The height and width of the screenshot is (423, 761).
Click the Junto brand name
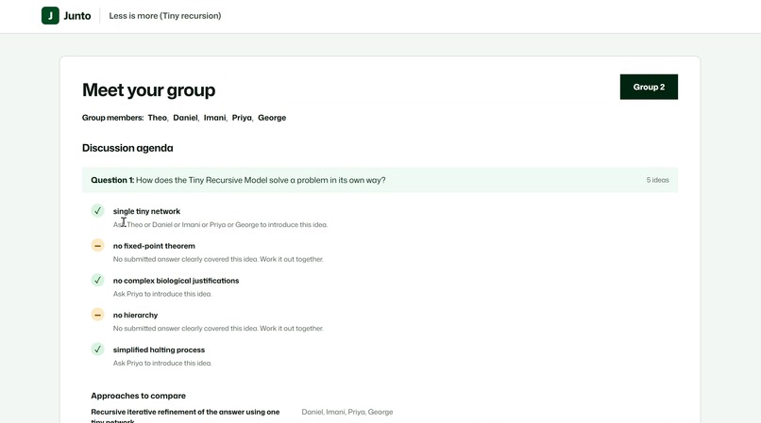[x=77, y=16]
